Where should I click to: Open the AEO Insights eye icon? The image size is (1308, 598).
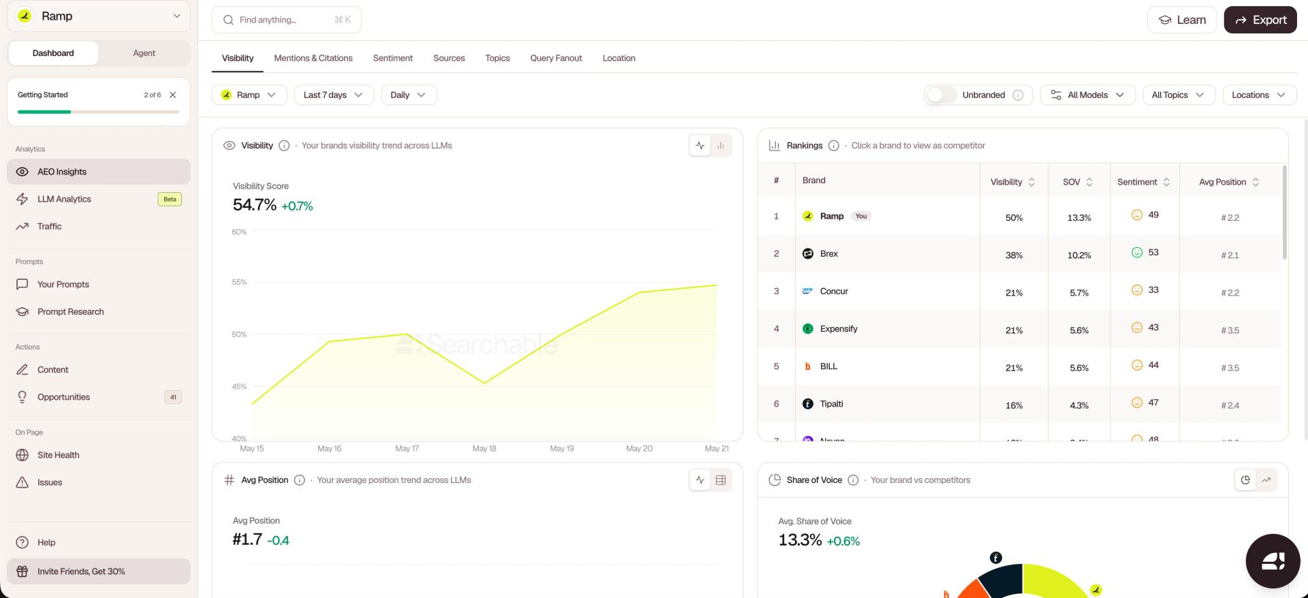coord(22,172)
